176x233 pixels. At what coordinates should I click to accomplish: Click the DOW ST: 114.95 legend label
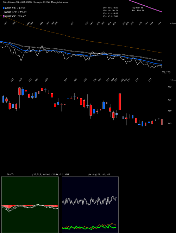15,8
